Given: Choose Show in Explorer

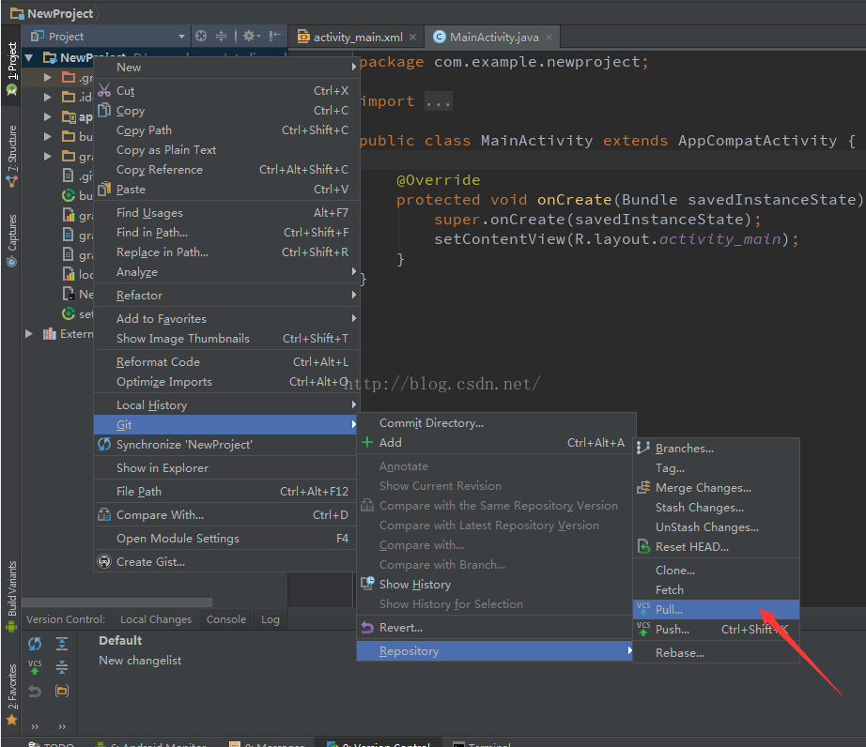Looking at the screenshot, I should point(227,468).
